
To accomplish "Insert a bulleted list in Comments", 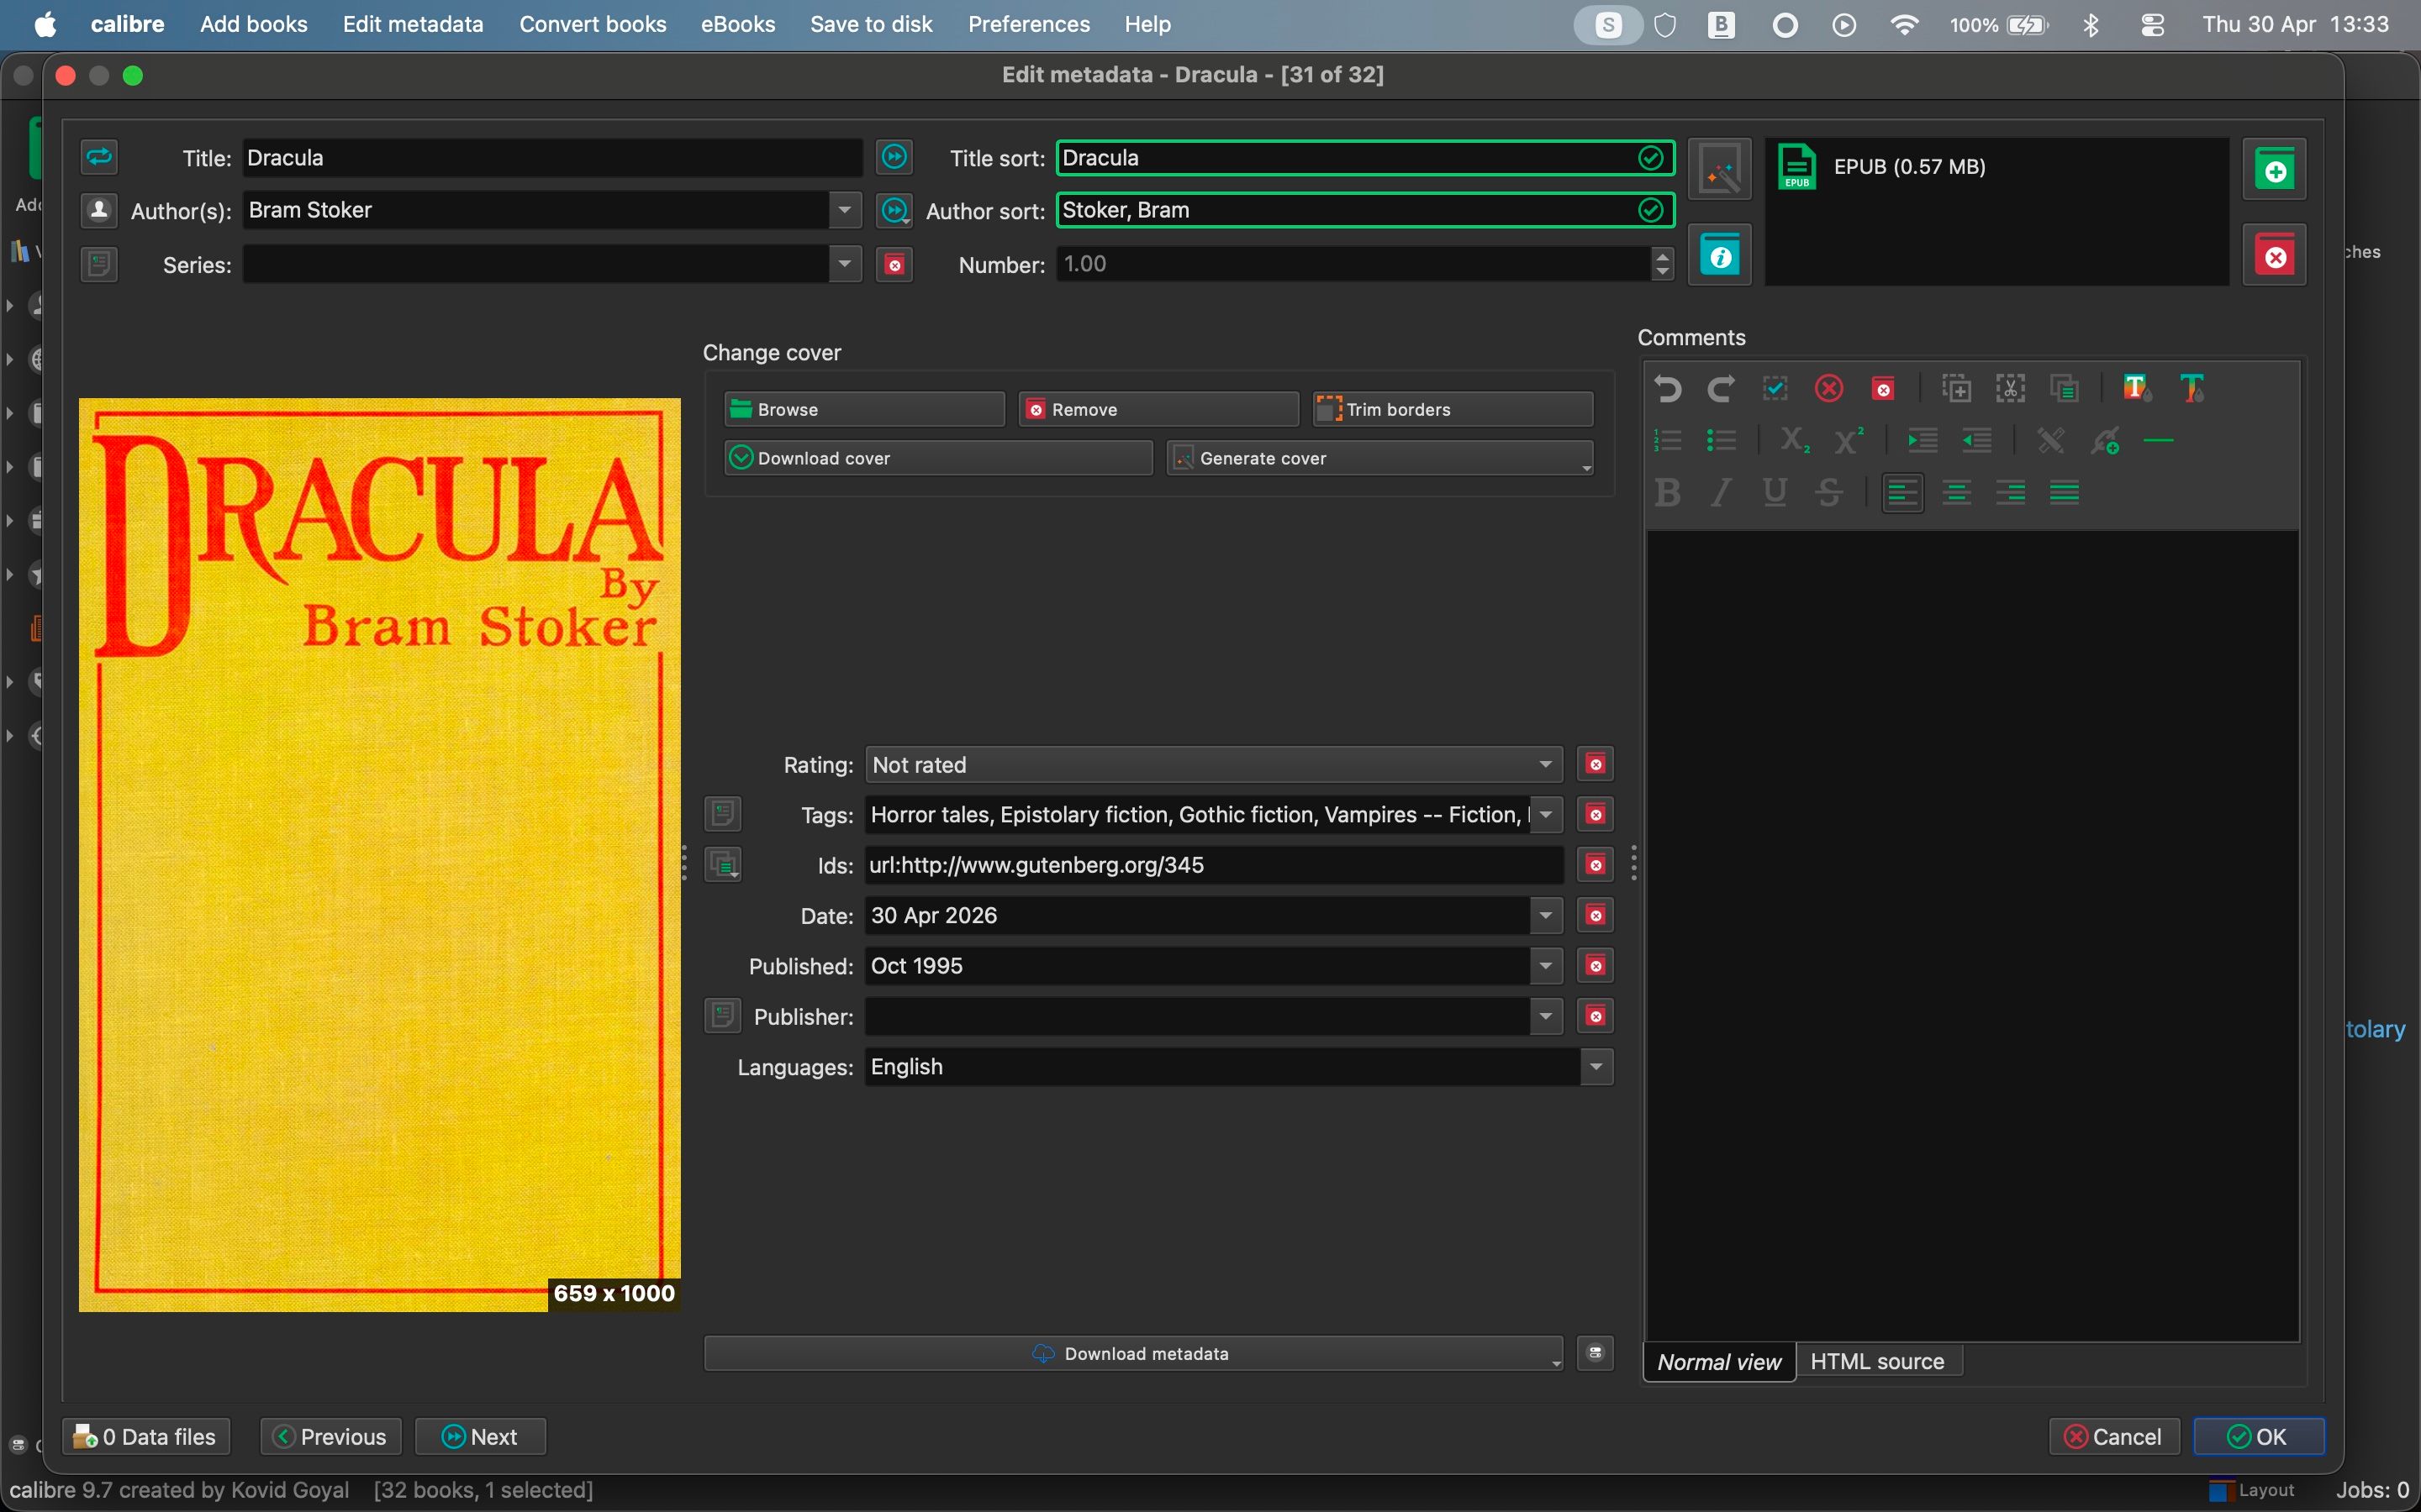I will [x=1722, y=440].
